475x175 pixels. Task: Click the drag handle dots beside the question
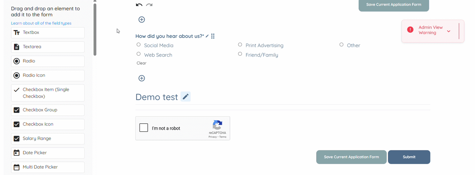tap(213, 36)
